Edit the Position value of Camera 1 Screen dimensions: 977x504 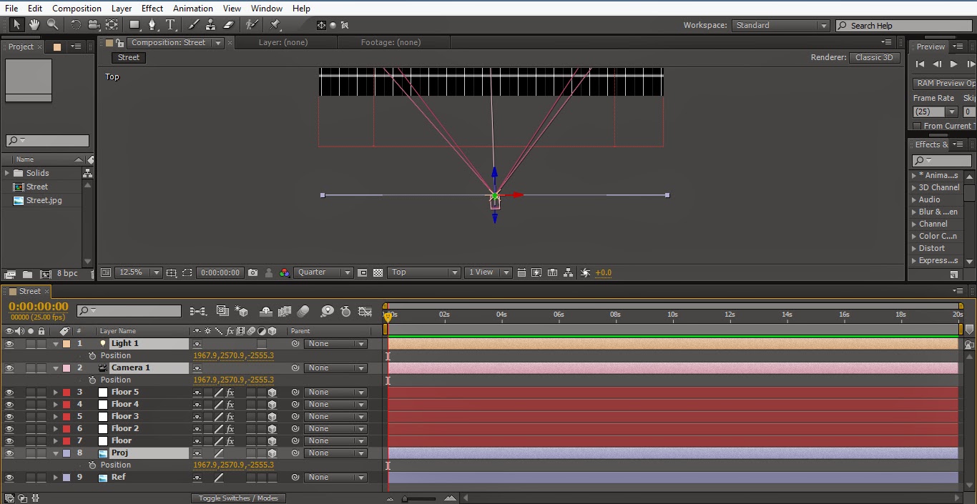234,380
